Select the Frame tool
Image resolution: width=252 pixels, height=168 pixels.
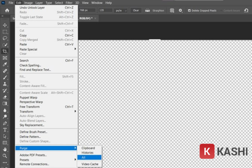(5, 58)
